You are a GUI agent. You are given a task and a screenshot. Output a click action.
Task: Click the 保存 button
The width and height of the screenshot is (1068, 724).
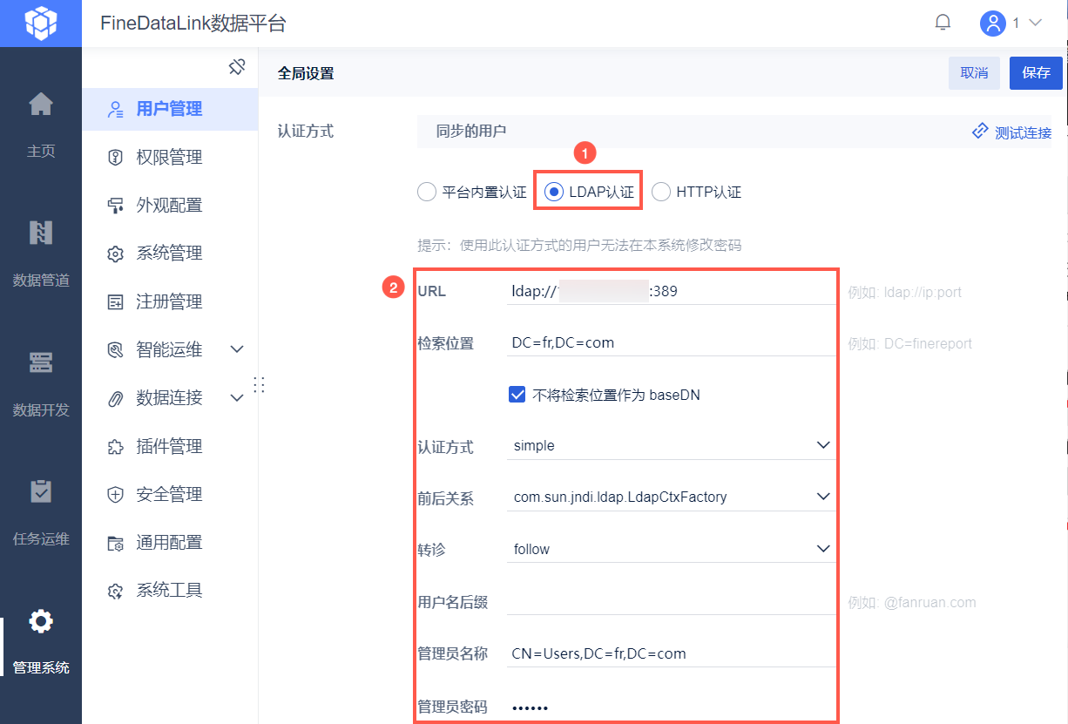[x=1036, y=73]
